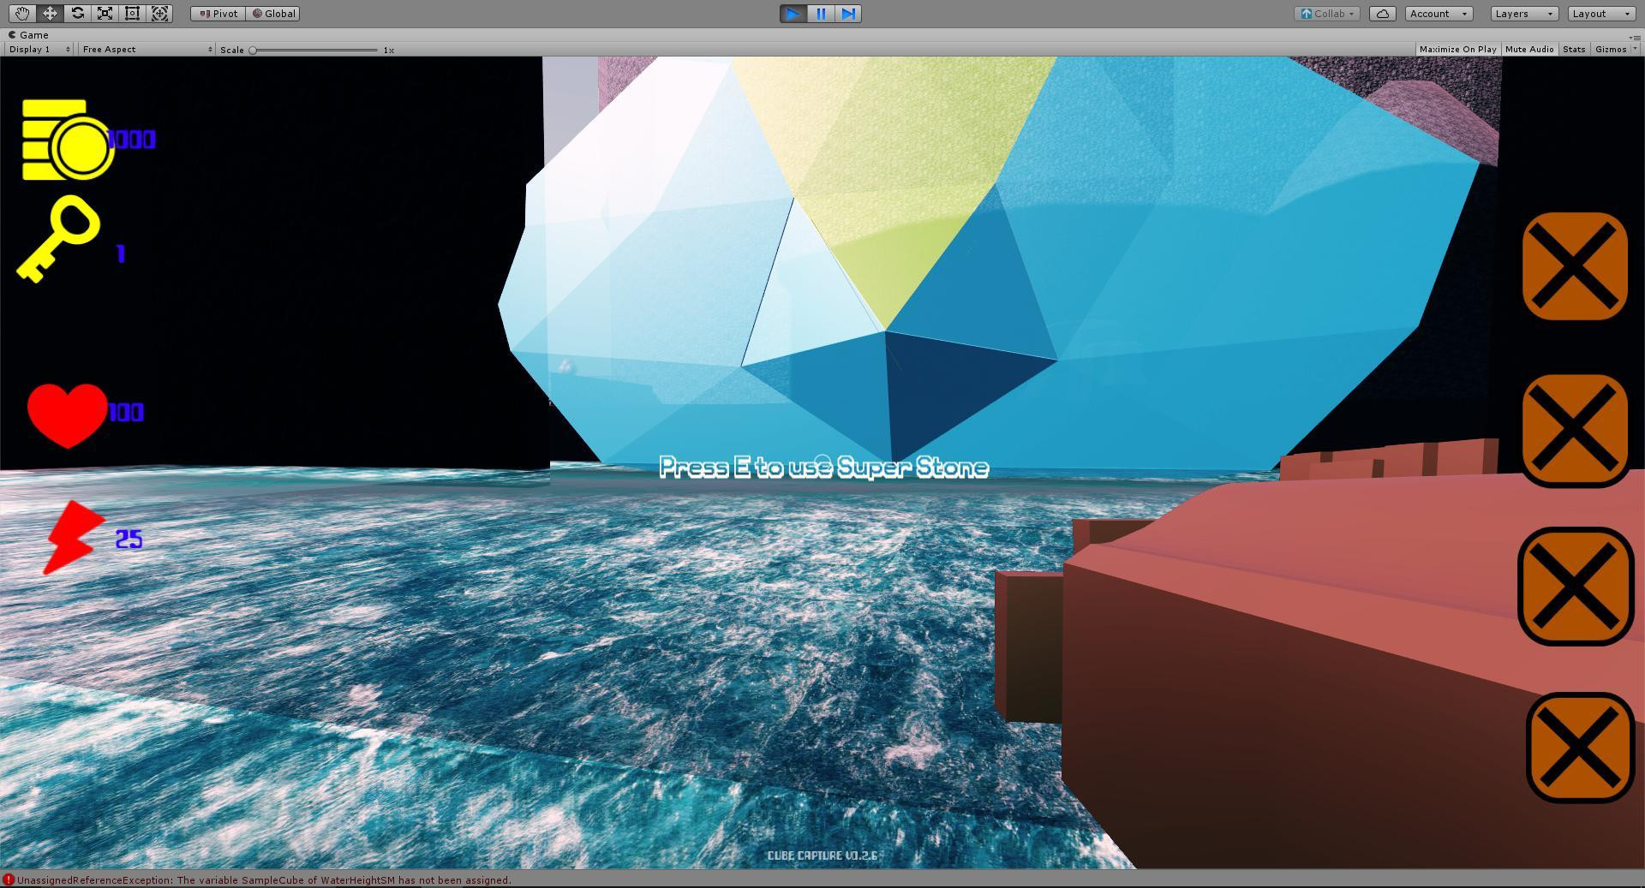Open the UnassignedReferenceException console message
This screenshot has width=1645, height=888.
(x=264, y=880)
